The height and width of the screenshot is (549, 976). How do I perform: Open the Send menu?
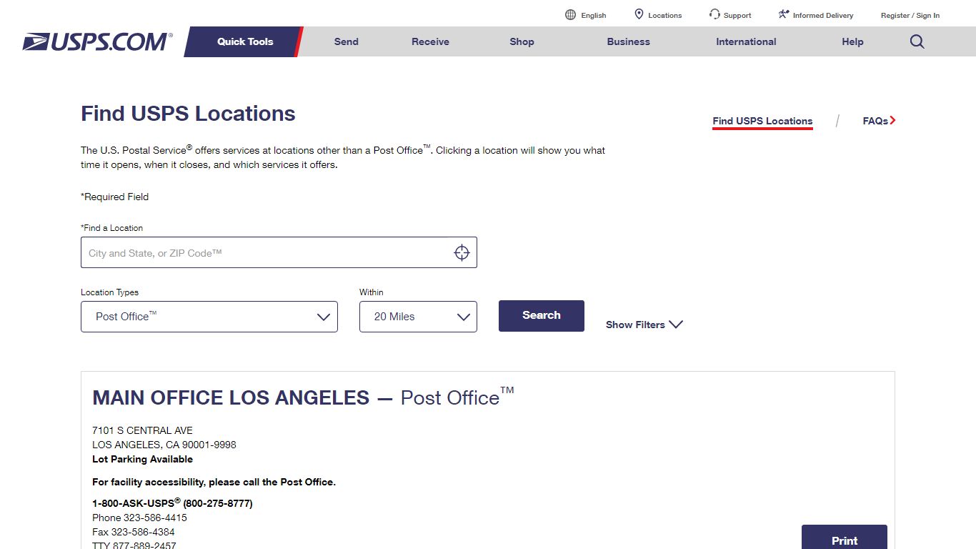[x=347, y=41]
